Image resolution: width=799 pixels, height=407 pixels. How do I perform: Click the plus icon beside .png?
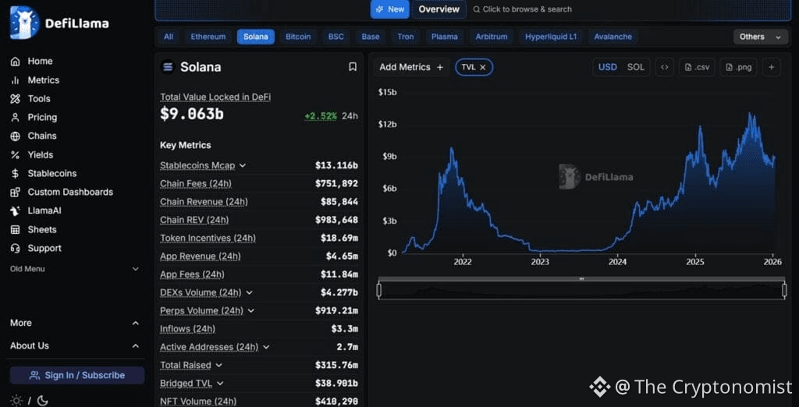point(771,67)
